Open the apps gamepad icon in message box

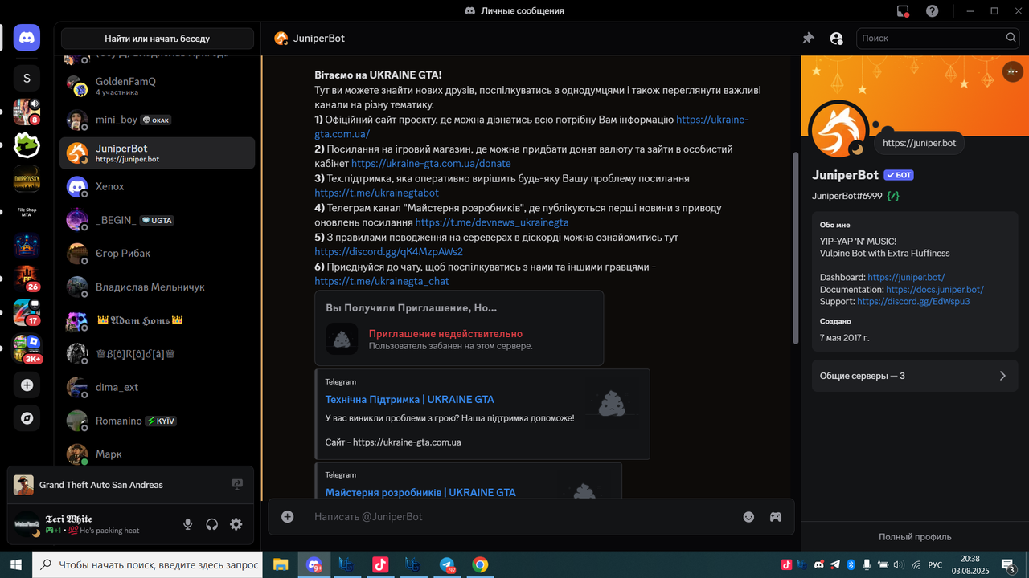pos(775,517)
